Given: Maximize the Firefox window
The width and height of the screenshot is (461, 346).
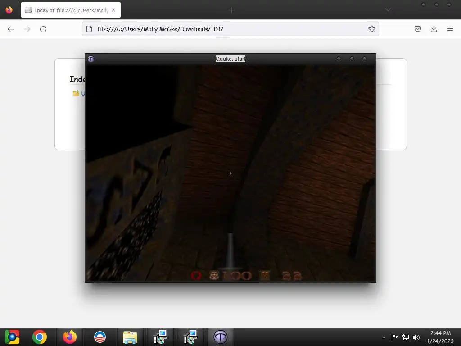Looking at the screenshot, I should point(436,5).
